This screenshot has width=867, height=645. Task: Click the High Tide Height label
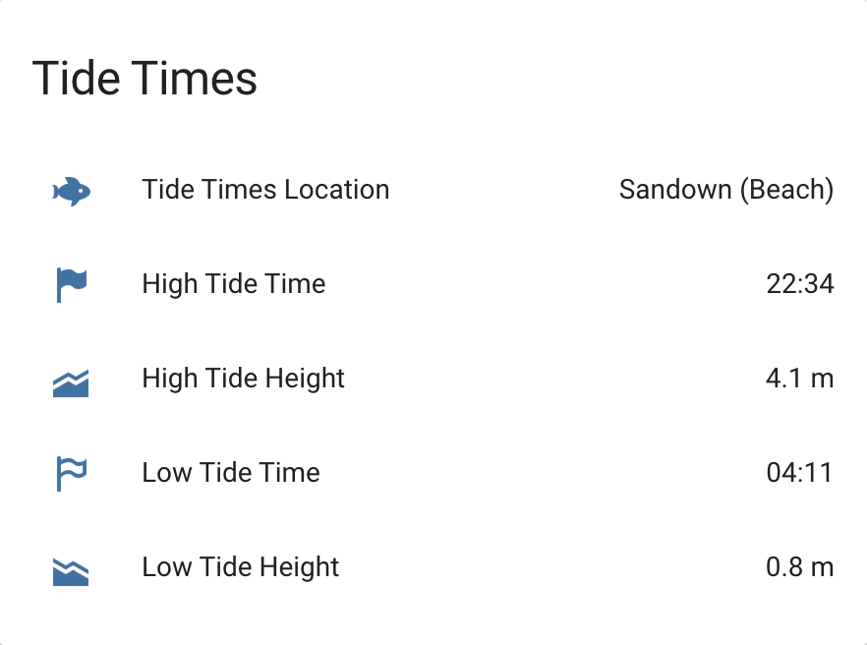(243, 379)
